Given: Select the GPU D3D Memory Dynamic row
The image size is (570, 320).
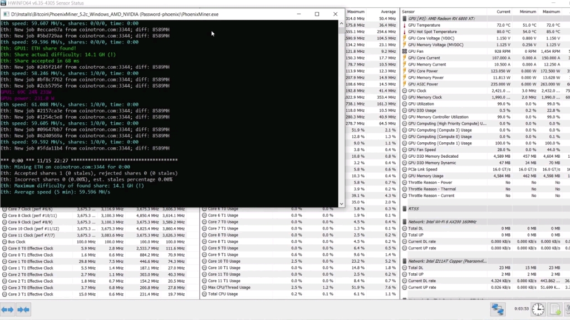Looking at the screenshot, I should pos(485,163).
